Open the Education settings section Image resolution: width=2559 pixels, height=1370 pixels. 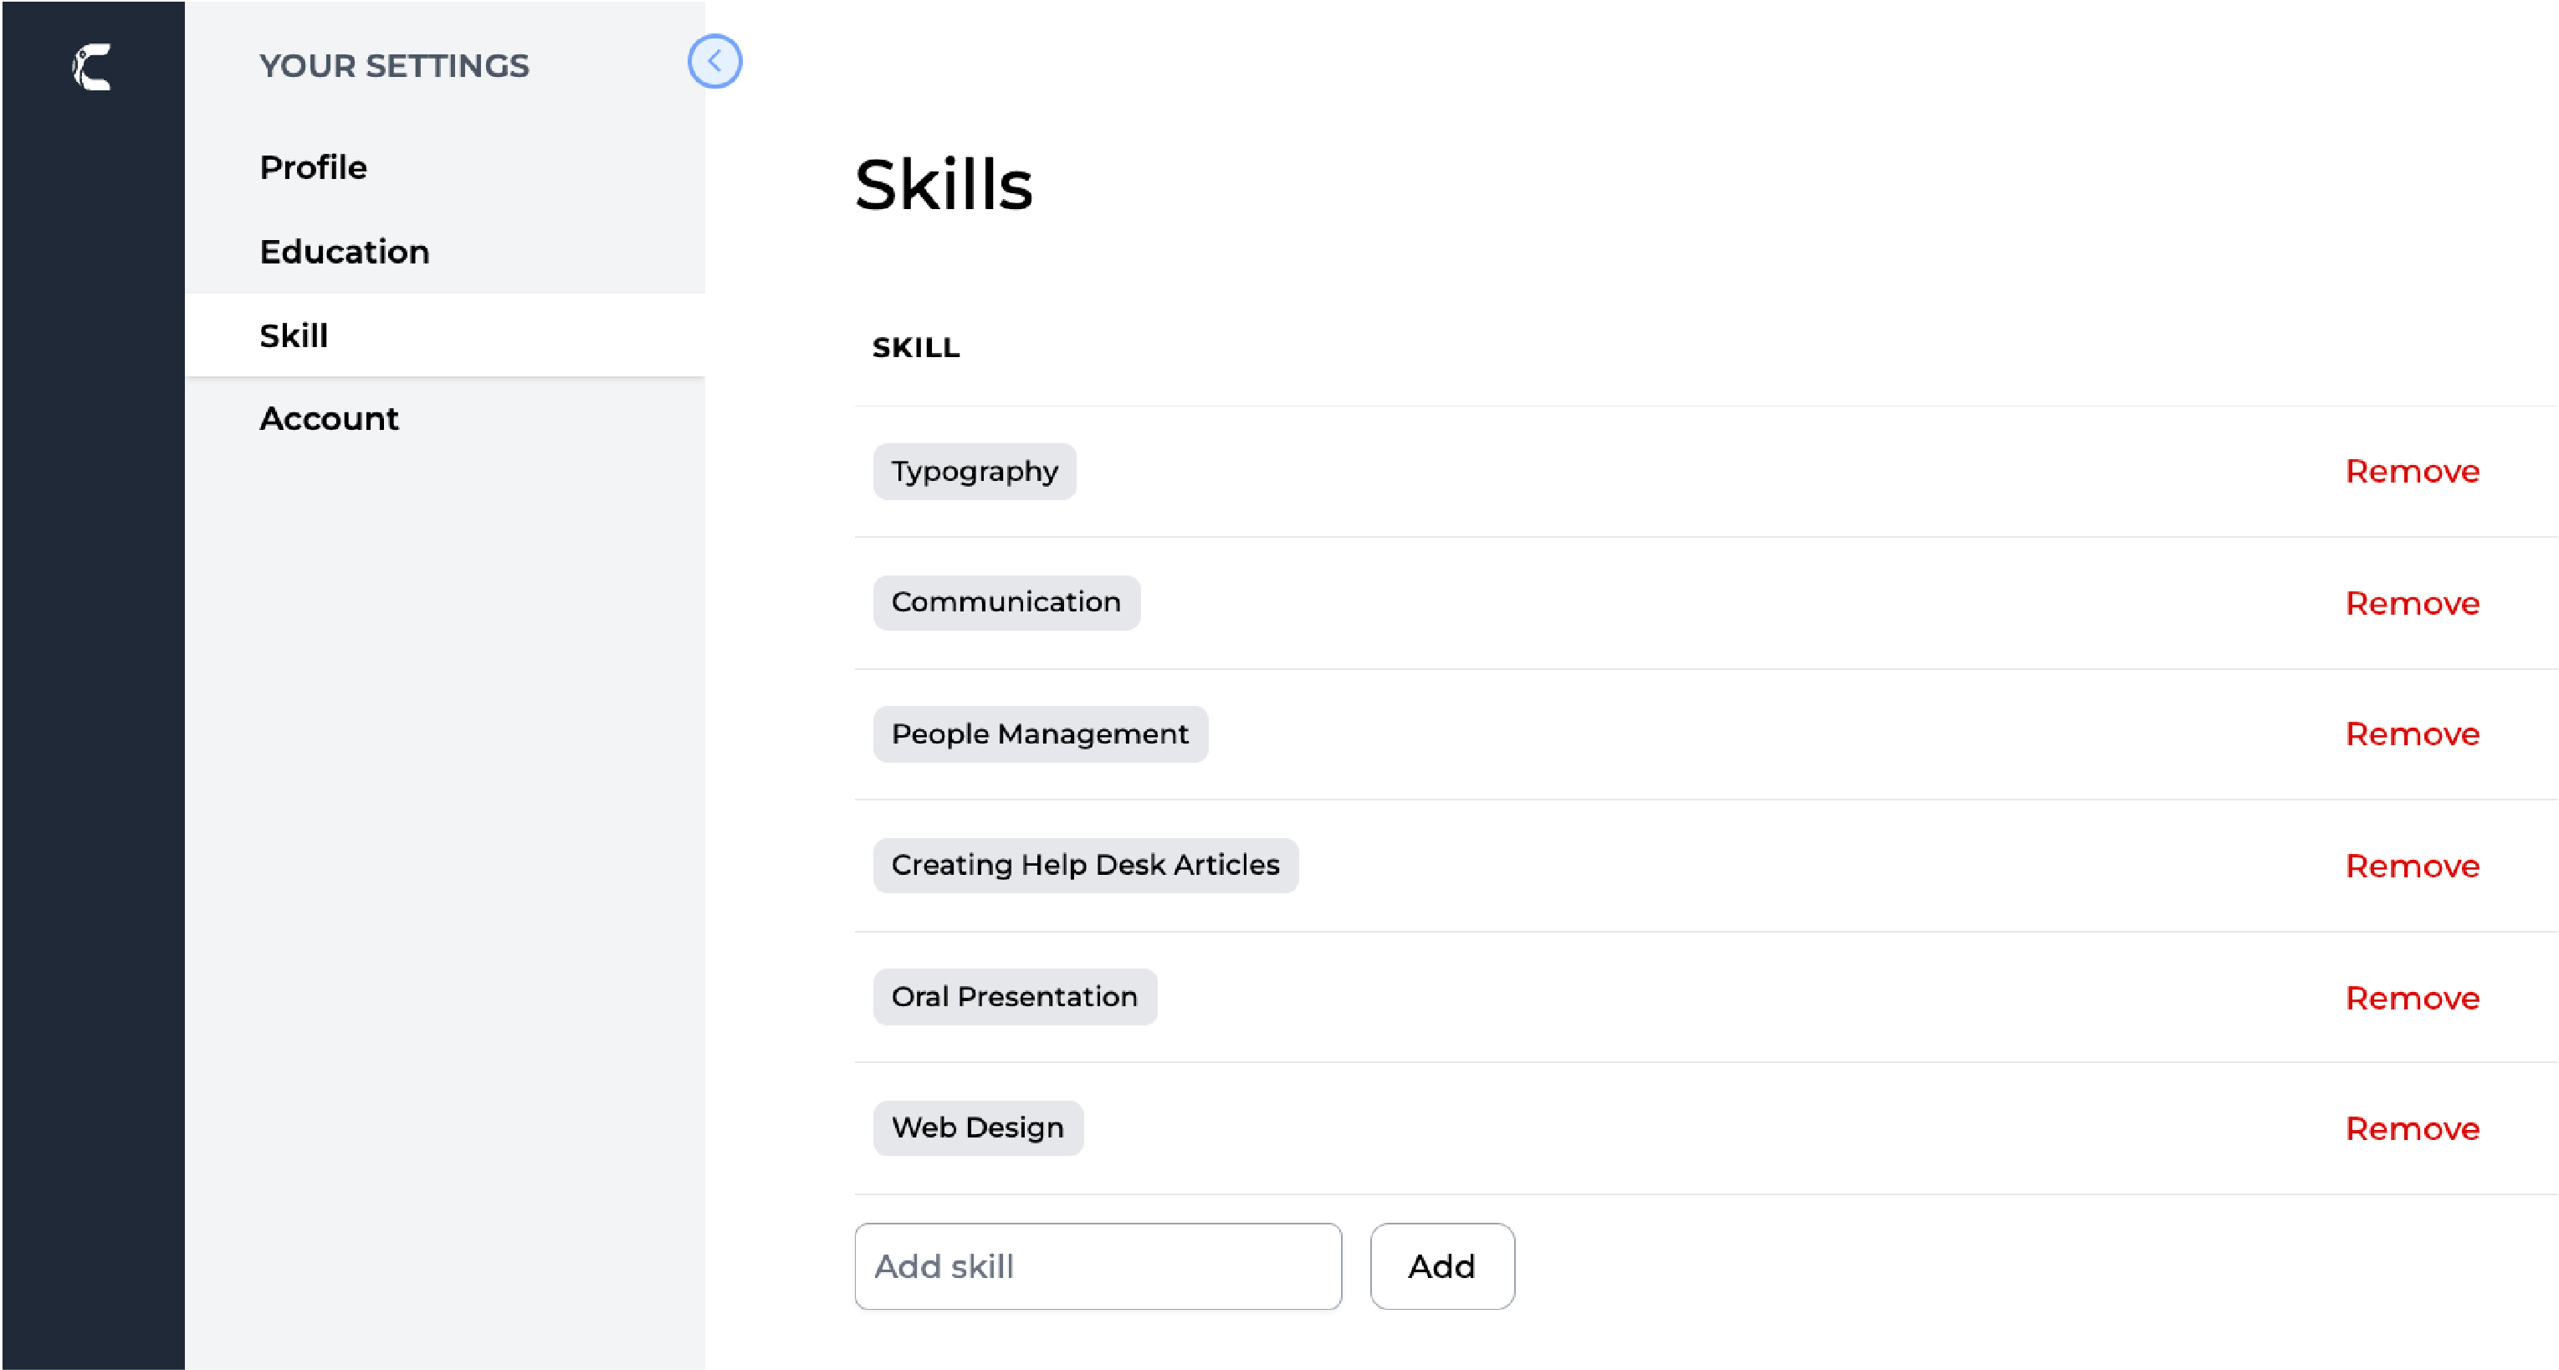point(344,252)
